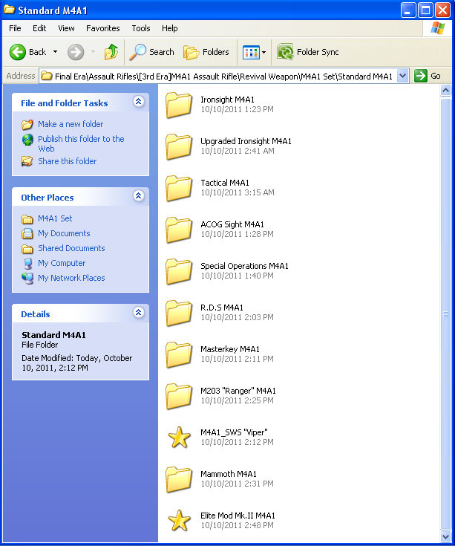Select the "Tactical M4A1" name text

225,183
